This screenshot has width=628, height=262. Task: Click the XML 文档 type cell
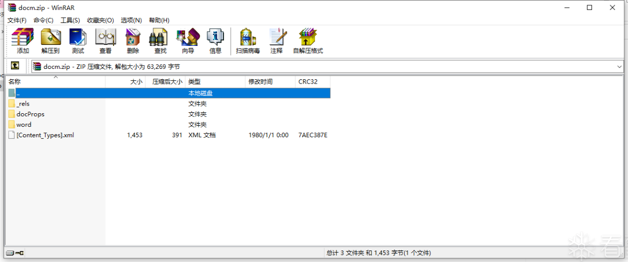click(202, 135)
